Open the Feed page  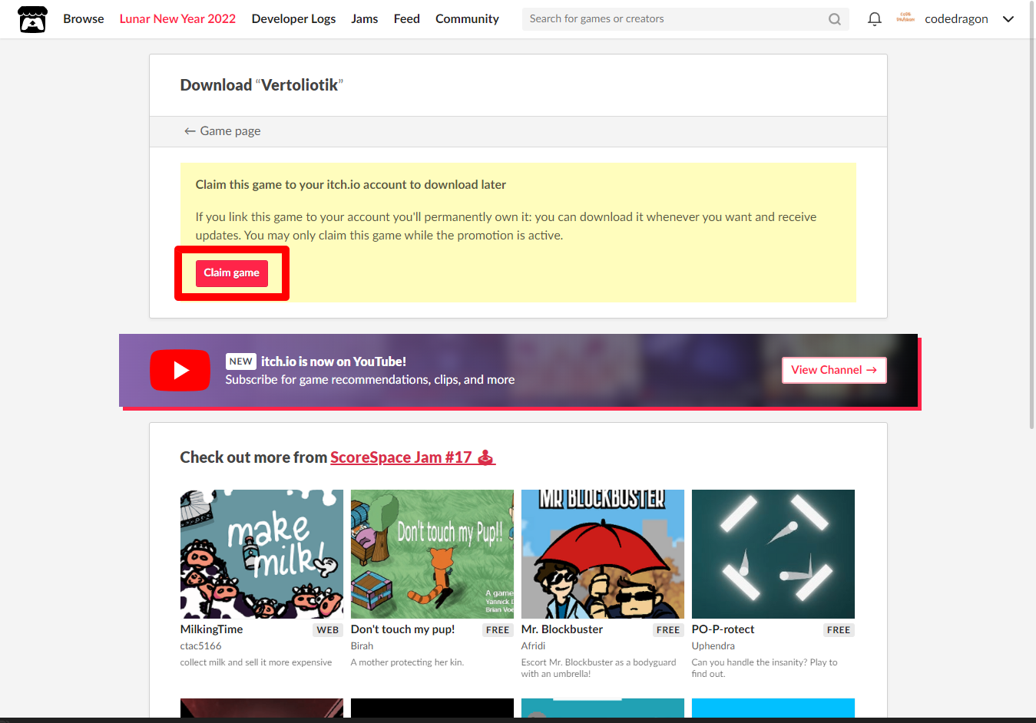coord(406,19)
